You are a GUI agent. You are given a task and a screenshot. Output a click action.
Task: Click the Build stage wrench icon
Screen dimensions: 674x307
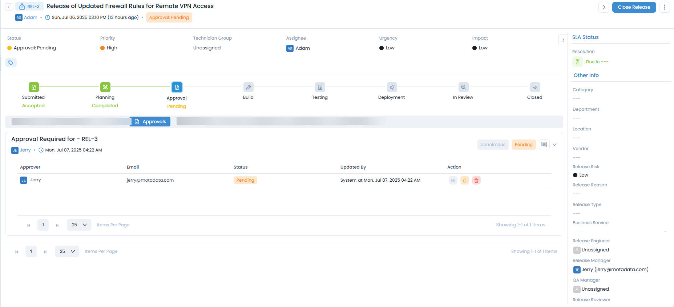[x=248, y=87]
